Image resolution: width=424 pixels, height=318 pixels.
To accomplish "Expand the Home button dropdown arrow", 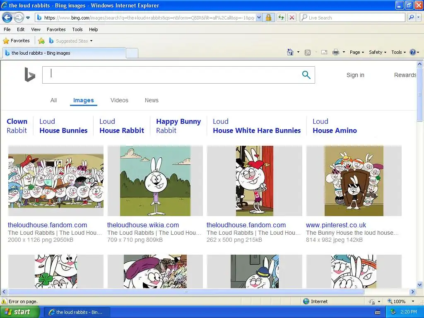I will 298,52.
